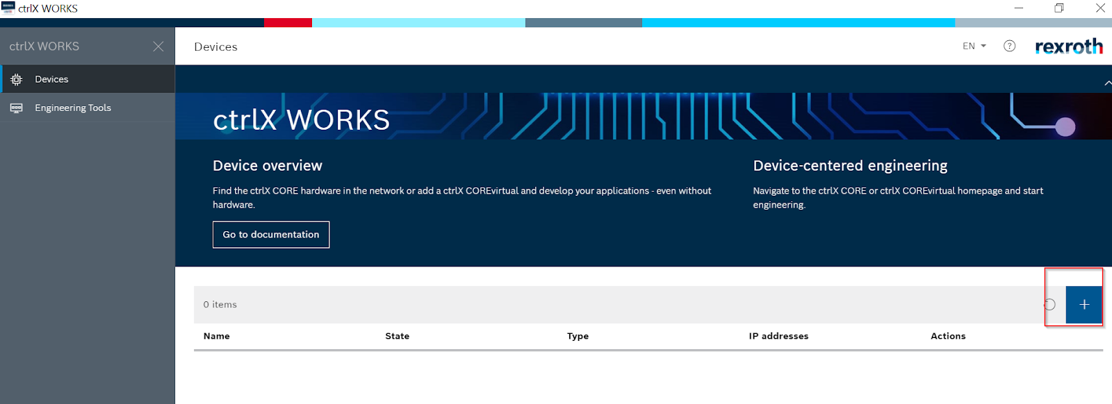Close the ctrlX WORKS sidebar panel
Screen dimensions: 1112x404
coord(158,47)
